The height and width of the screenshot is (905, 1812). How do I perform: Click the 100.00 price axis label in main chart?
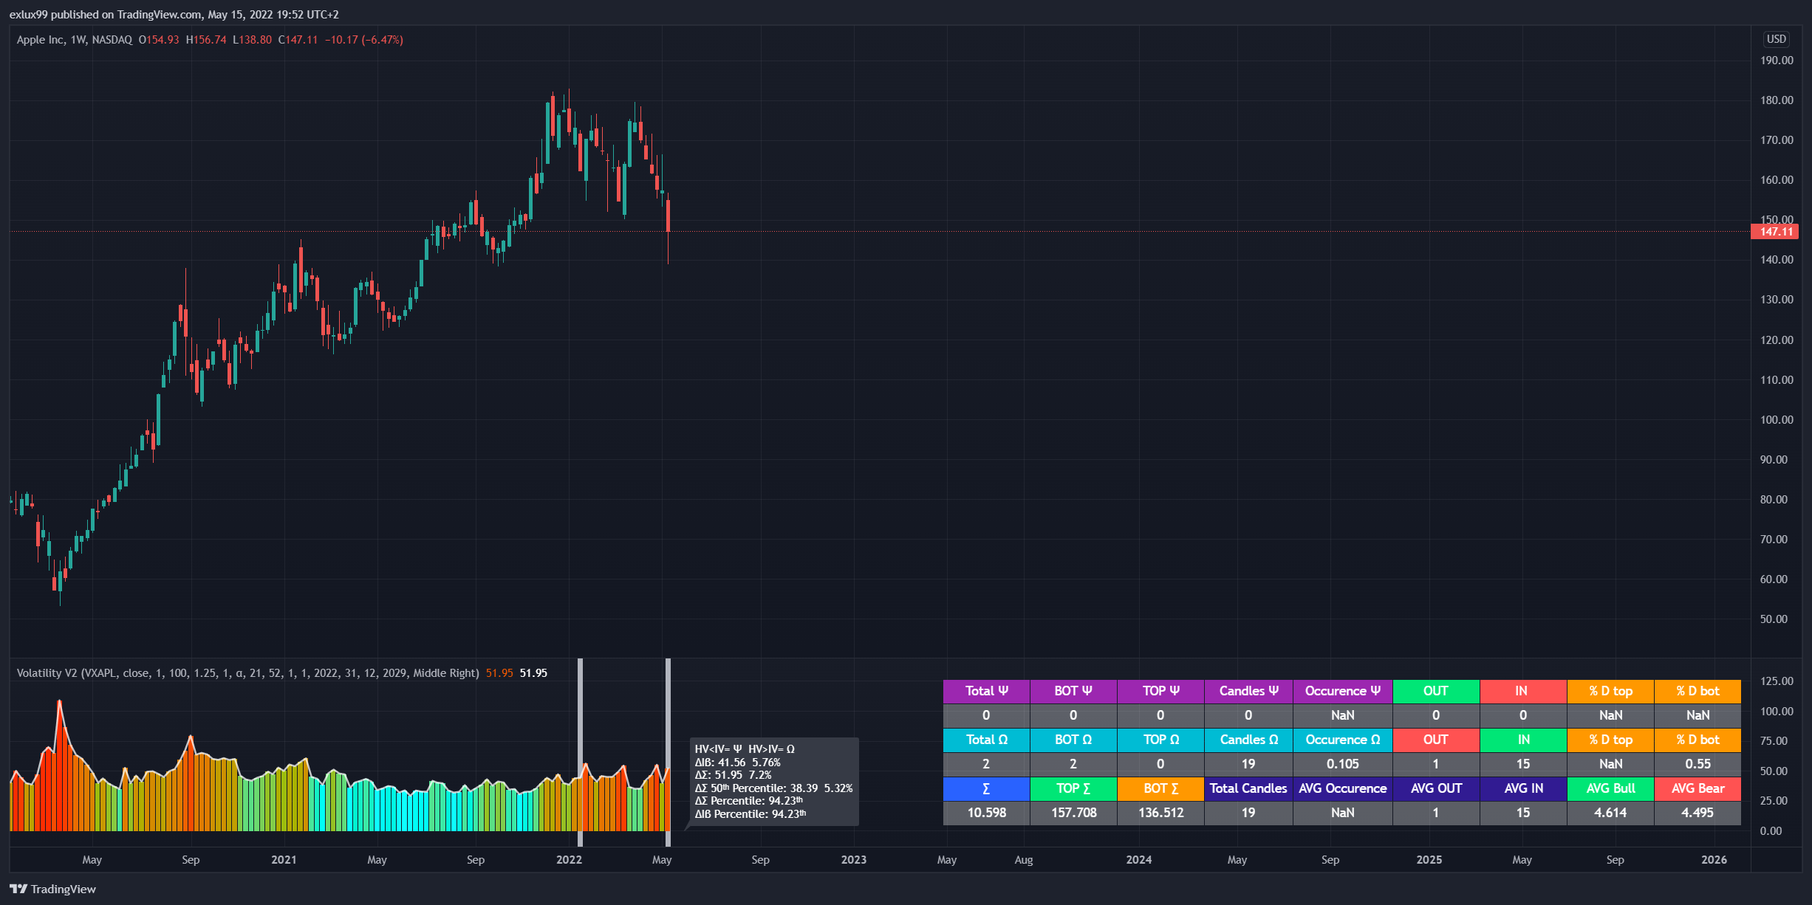[x=1777, y=420]
